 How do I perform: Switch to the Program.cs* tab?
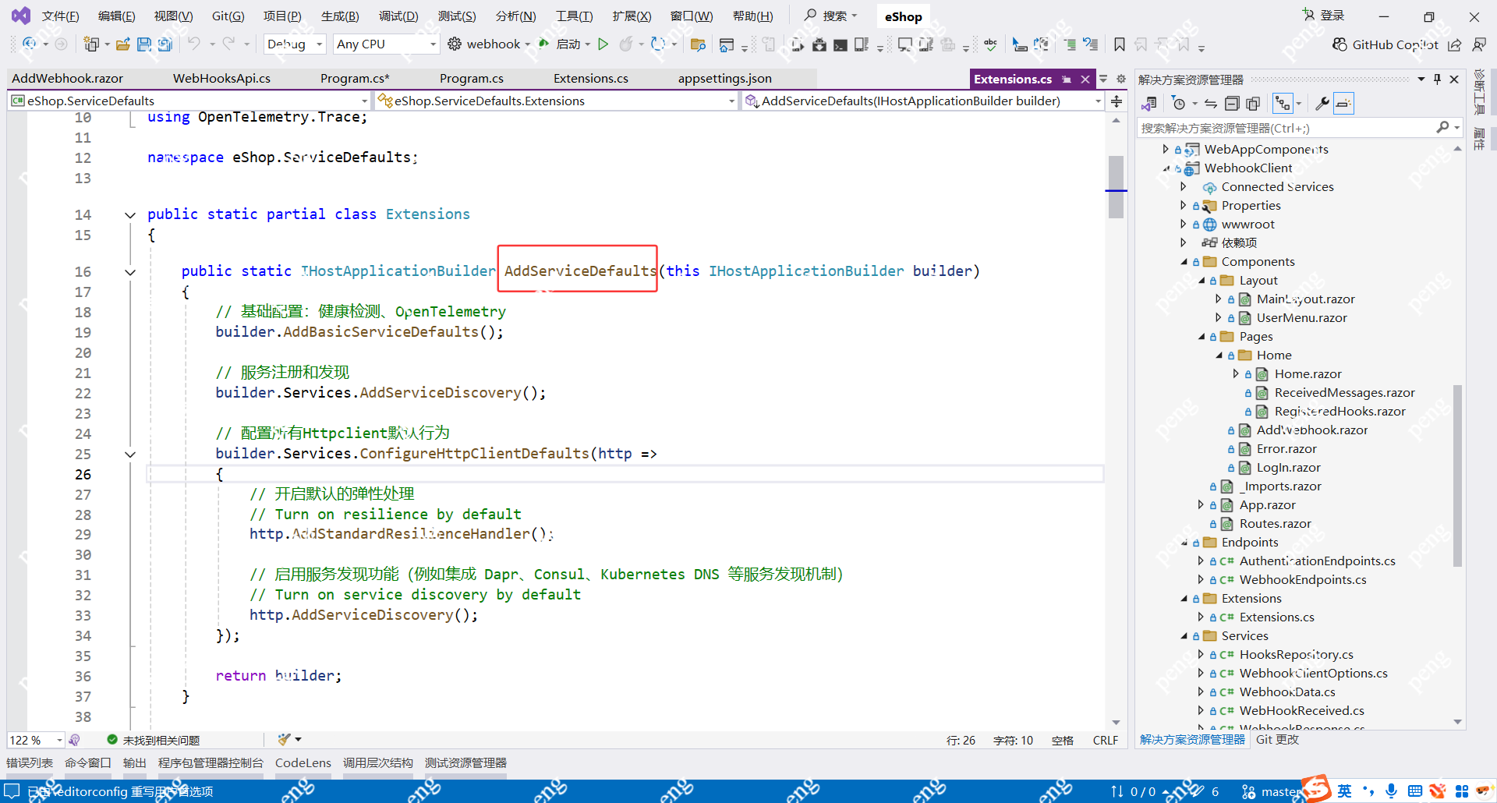point(355,78)
